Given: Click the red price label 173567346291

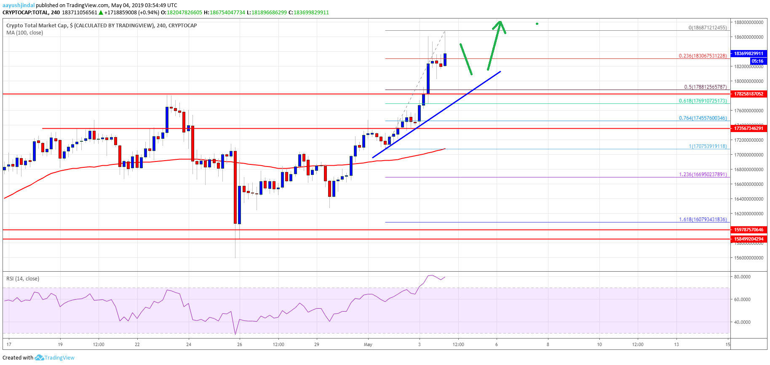Looking at the screenshot, I should pos(748,128).
